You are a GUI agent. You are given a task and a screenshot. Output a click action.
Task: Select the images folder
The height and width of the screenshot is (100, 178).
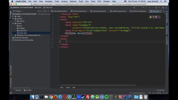(21, 28)
